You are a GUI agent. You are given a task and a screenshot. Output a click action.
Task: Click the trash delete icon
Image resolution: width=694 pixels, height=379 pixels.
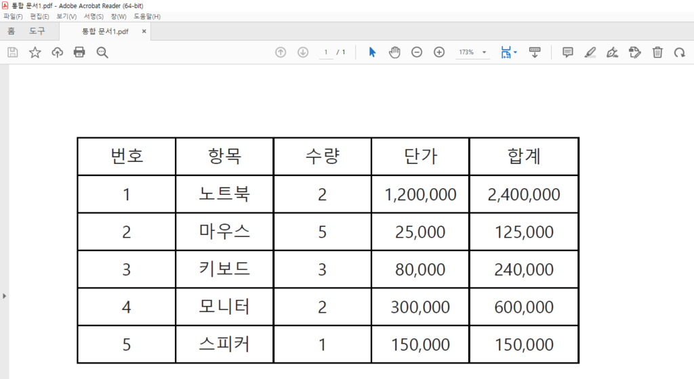(657, 52)
